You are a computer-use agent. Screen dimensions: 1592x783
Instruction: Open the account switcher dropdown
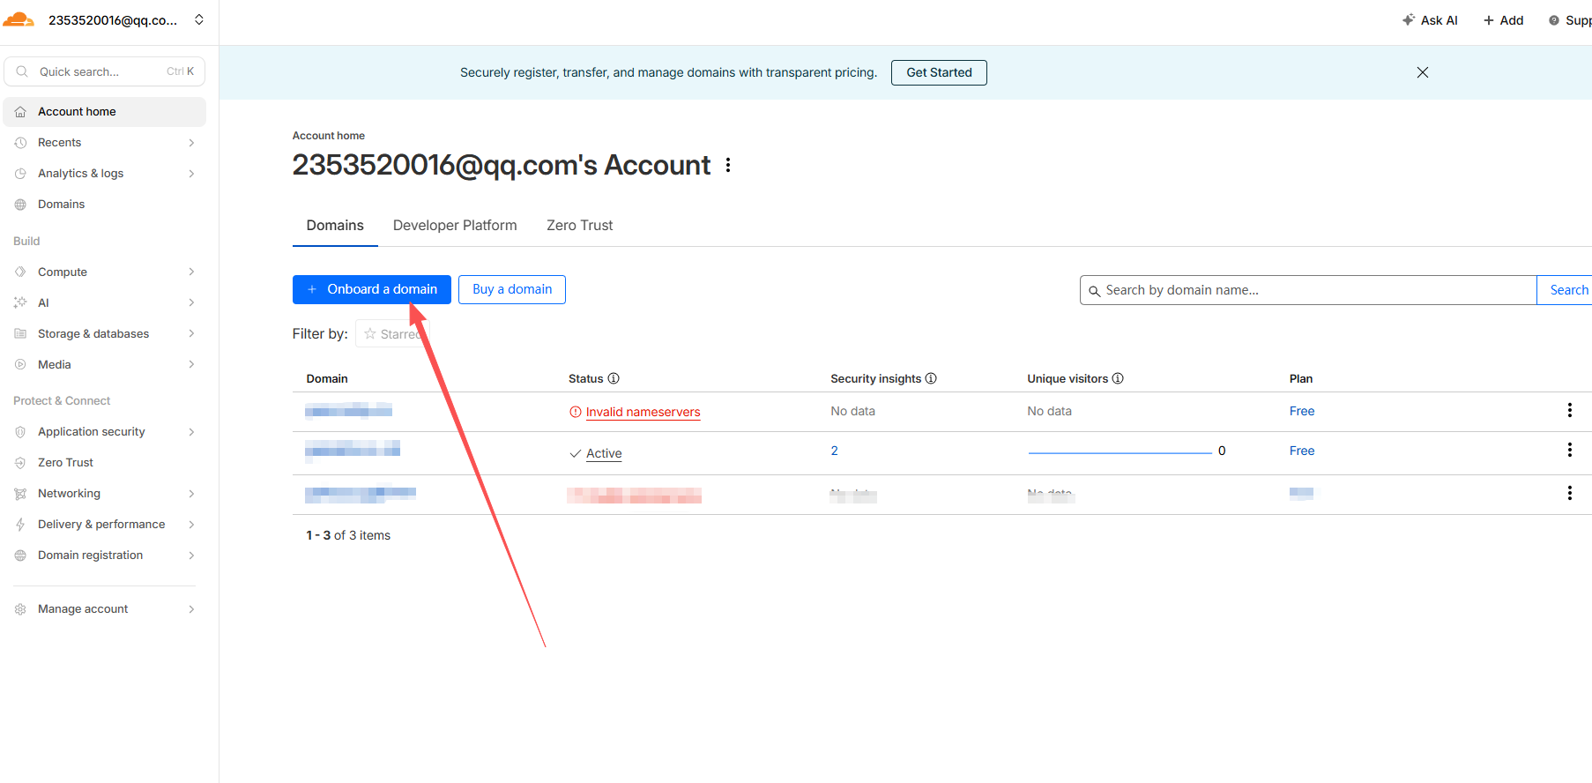click(x=199, y=19)
